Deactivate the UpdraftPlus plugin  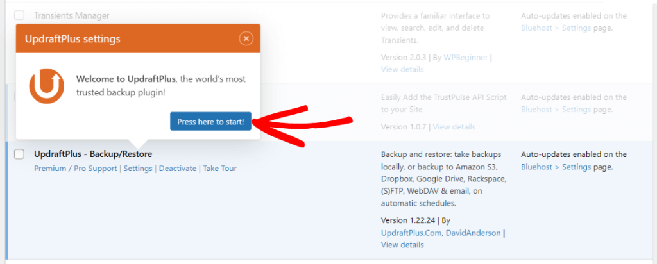click(178, 169)
